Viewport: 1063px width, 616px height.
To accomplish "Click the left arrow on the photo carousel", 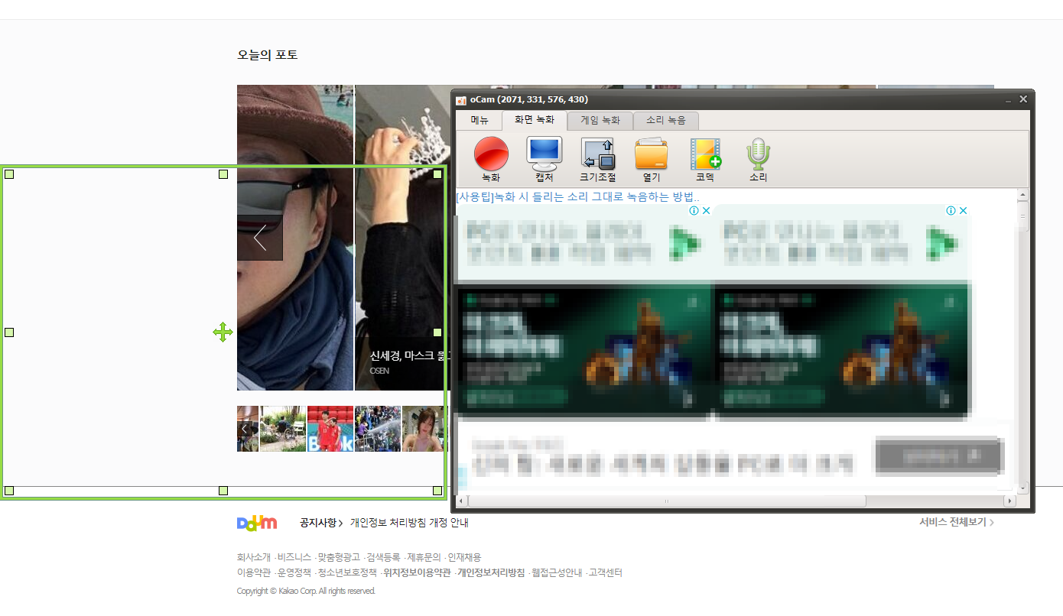I will pos(259,238).
